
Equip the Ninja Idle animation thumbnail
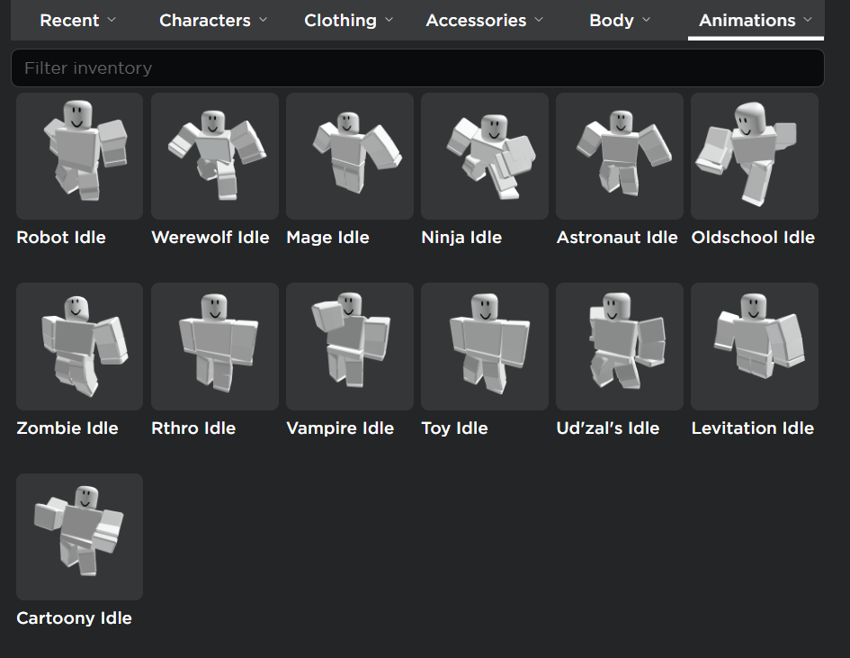[485, 157]
